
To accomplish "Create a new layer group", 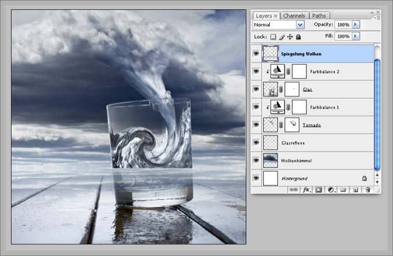I will coord(343,189).
